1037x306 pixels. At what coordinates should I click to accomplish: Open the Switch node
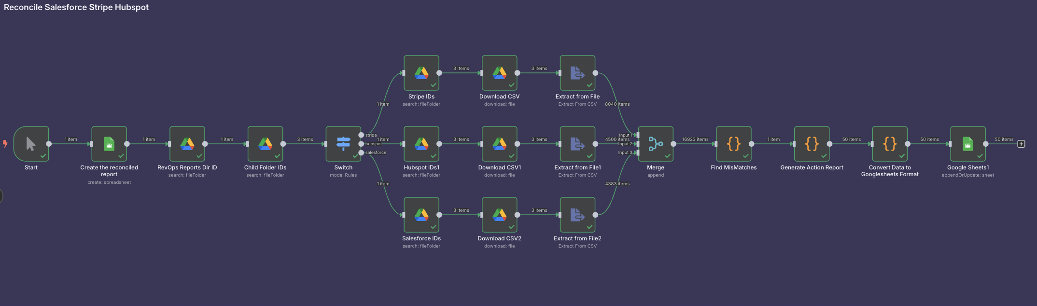pos(343,144)
